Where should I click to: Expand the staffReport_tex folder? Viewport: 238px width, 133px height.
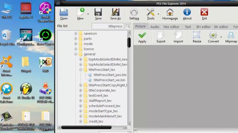(x=81, y=100)
